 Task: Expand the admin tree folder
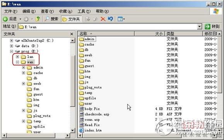pos(24,67)
